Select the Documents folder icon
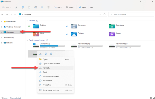 tap(74, 26)
